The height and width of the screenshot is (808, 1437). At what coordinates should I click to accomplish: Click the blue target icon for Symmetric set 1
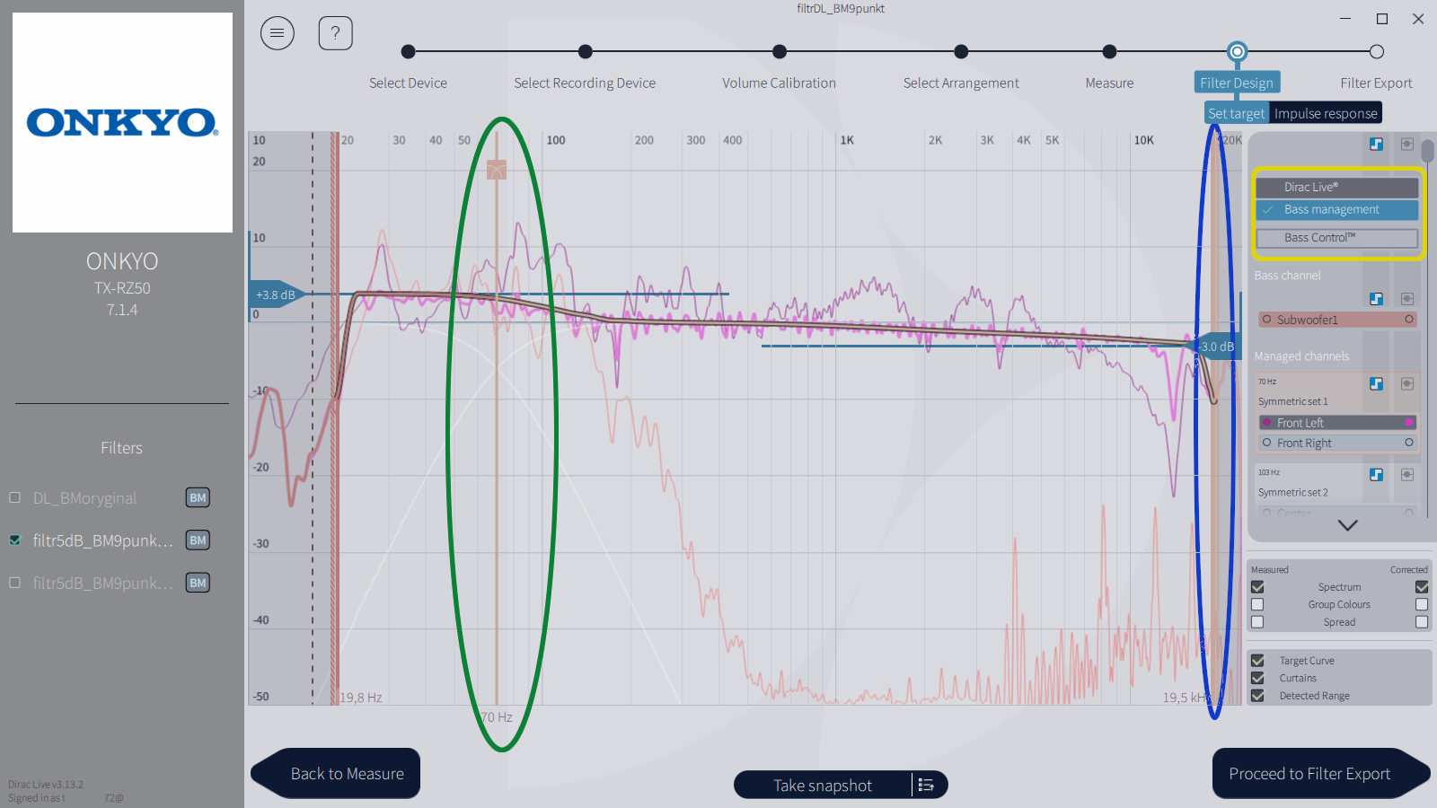[x=1376, y=383]
